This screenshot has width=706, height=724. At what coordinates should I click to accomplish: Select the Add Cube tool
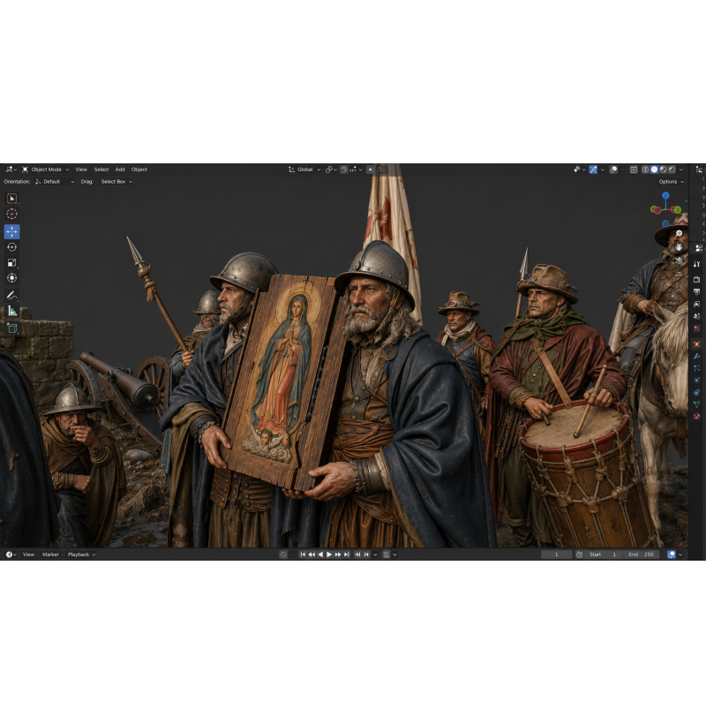[12, 328]
